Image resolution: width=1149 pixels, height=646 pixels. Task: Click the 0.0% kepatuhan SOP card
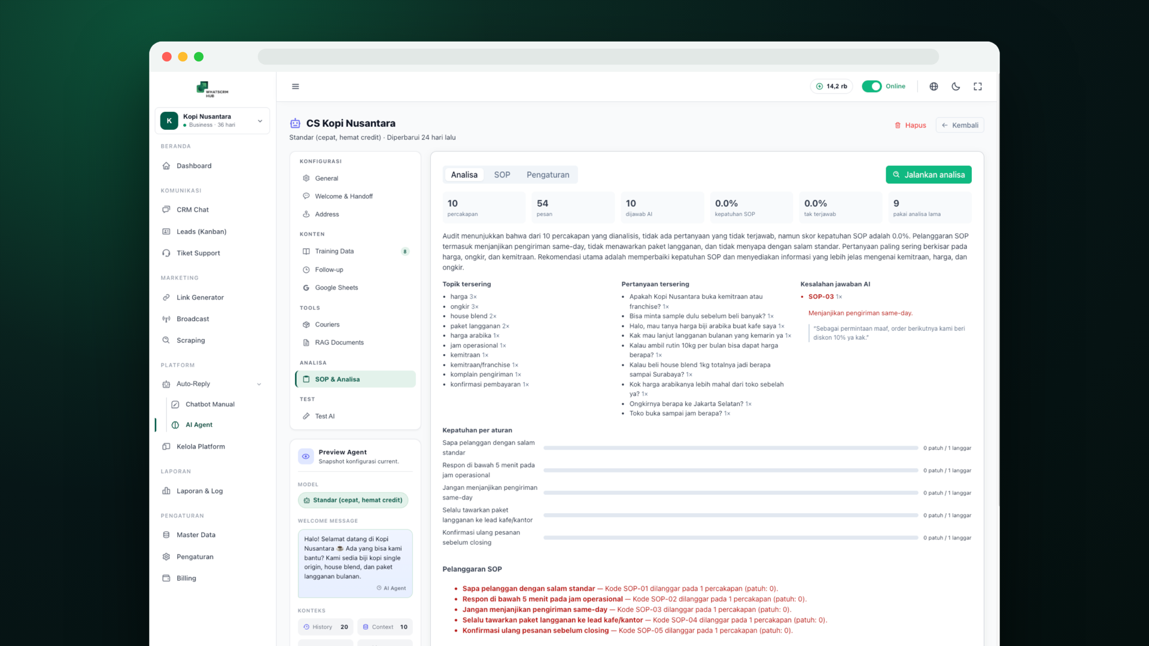[x=751, y=208]
